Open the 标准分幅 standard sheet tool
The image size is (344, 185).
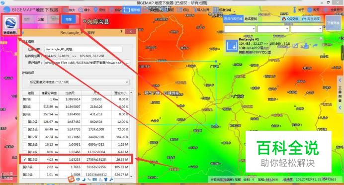tap(222, 10)
